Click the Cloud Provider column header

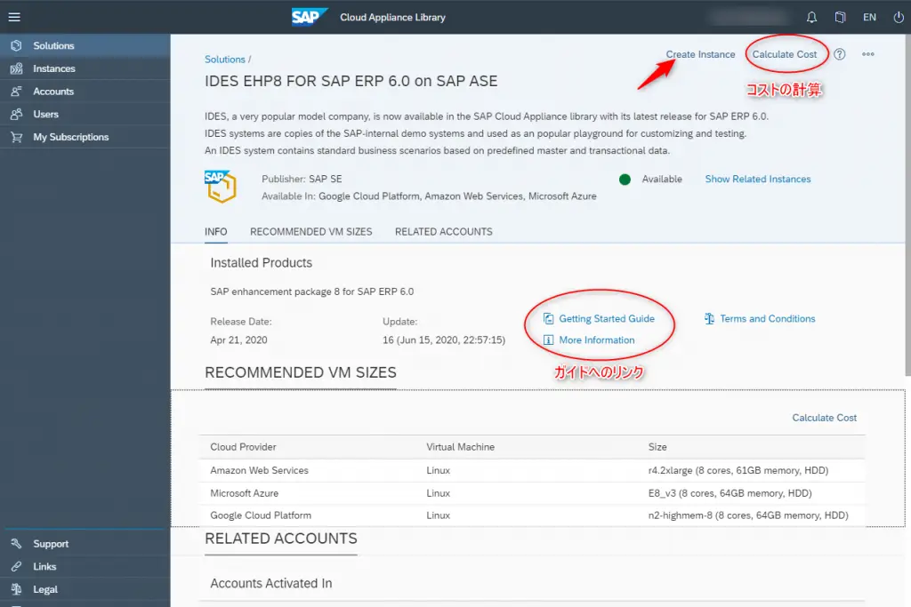coord(243,447)
